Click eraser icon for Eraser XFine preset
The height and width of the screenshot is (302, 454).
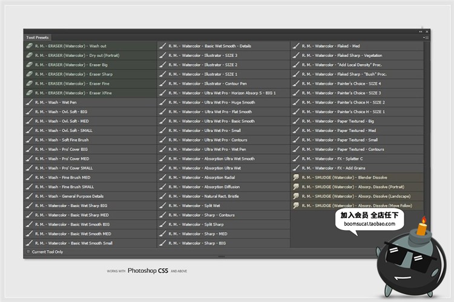coord(29,93)
